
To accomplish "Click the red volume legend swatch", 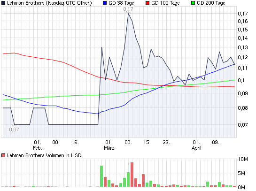I will tap(3, 155).
